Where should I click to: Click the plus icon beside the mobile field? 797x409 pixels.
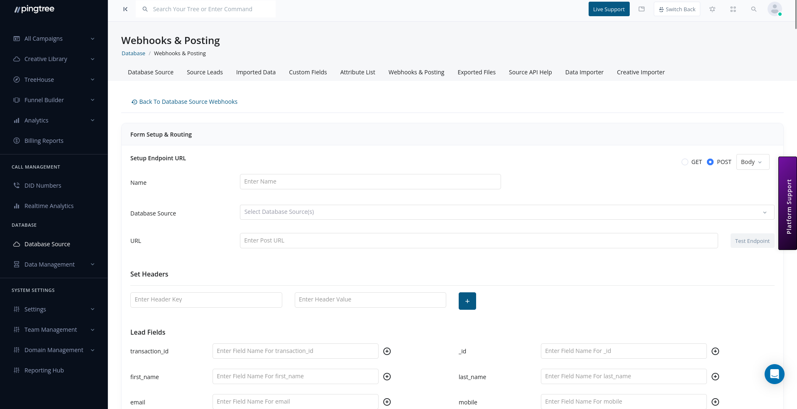[x=715, y=402]
